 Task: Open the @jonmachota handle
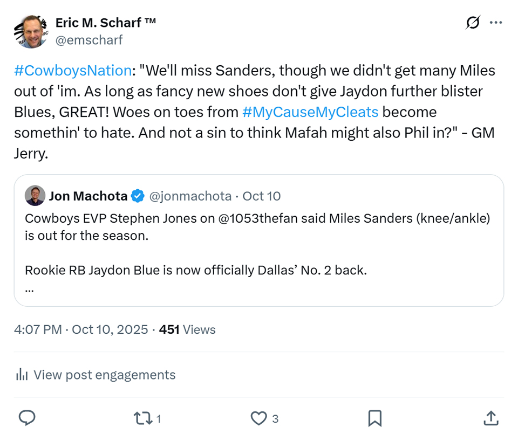point(190,196)
